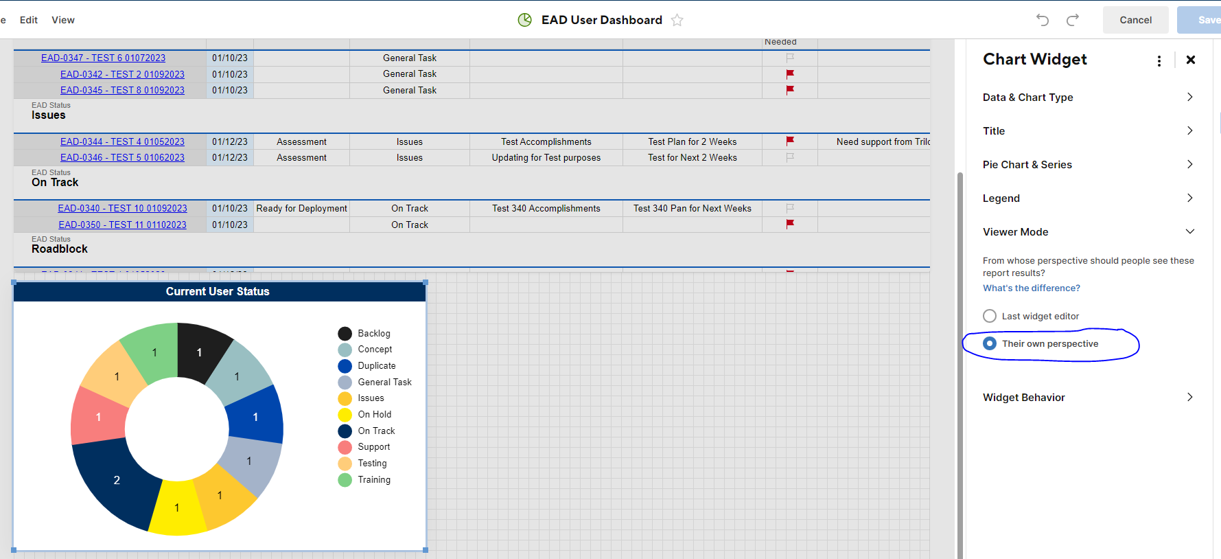
Task: Open the What's the difference? link
Action: [x=1031, y=288]
